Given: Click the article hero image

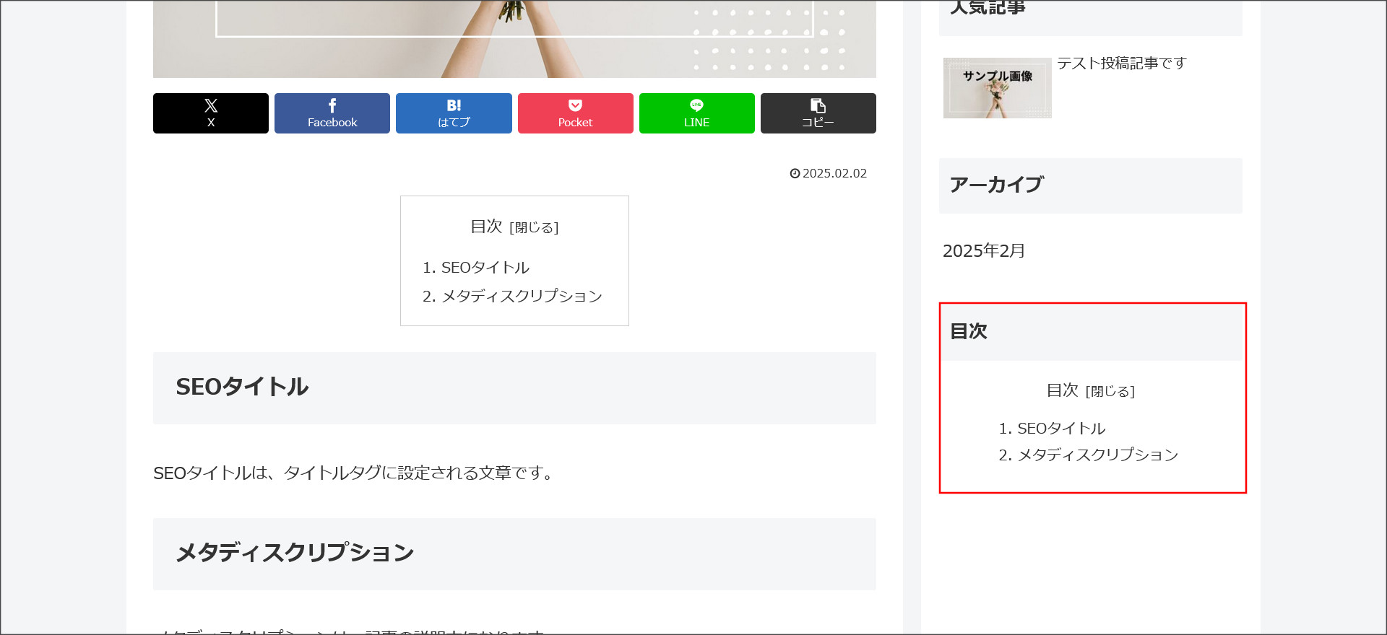Looking at the screenshot, I should pos(514,39).
